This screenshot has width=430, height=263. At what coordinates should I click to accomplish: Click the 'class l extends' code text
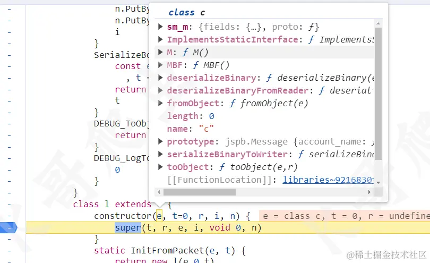112,204
